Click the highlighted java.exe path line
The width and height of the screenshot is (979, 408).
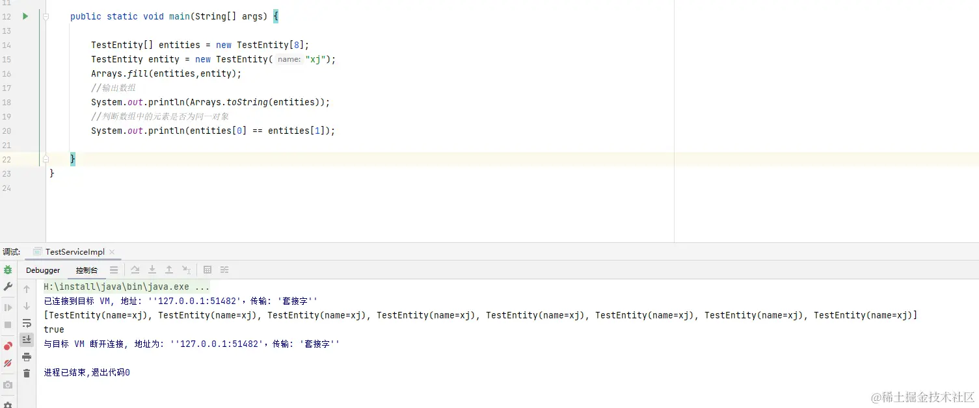124,286
